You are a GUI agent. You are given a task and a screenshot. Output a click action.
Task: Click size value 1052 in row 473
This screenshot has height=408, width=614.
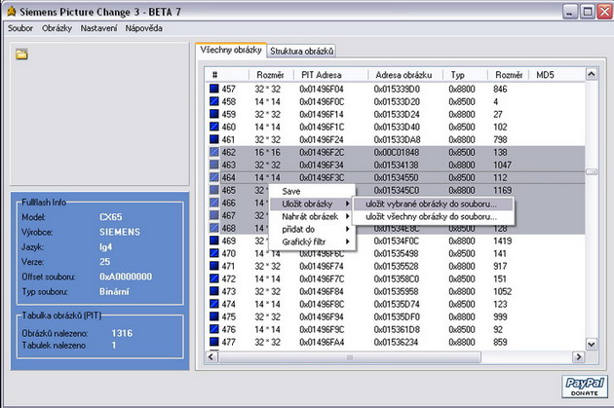[502, 291]
